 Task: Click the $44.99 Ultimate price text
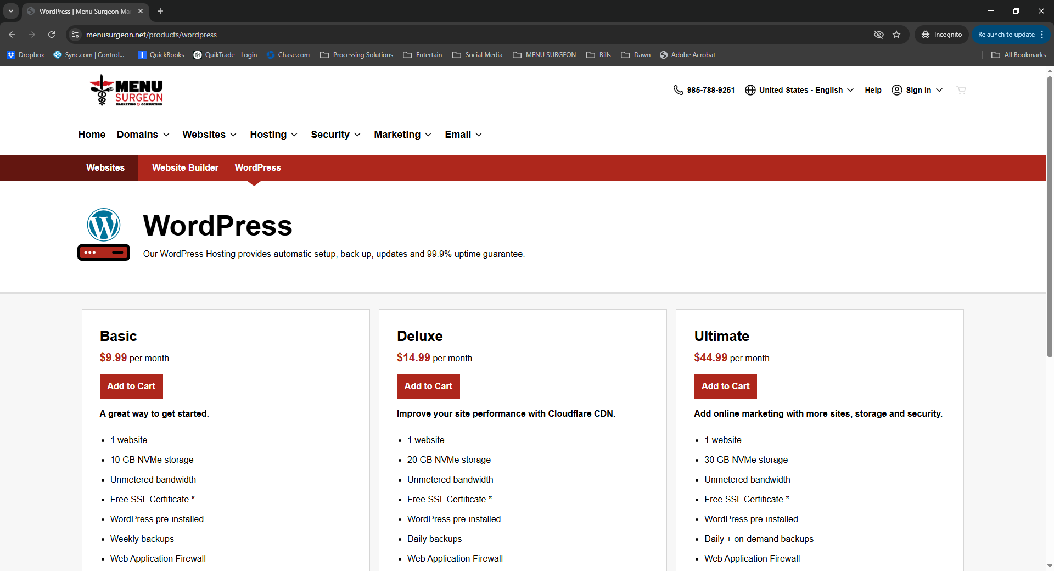click(710, 358)
